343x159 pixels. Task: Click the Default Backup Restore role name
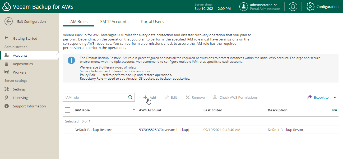coord(93,130)
